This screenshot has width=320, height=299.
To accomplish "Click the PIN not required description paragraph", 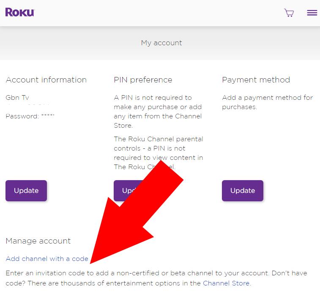I will [158, 111].
